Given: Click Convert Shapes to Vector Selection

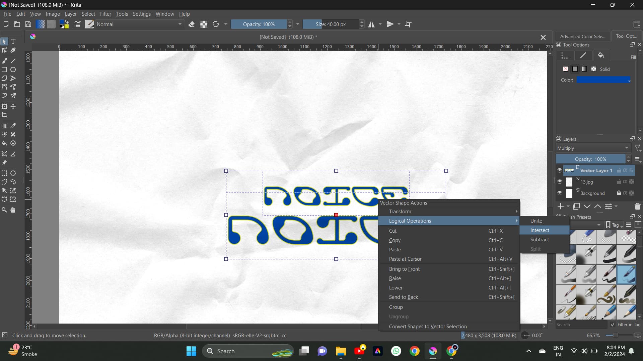Looking at the screenshot, I should [x=428, y=327].
